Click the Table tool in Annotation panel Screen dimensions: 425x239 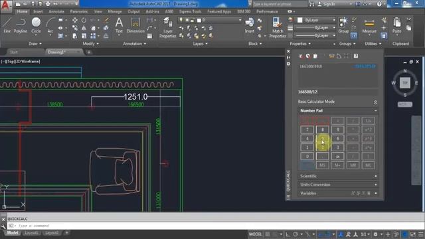pos(149,36)
